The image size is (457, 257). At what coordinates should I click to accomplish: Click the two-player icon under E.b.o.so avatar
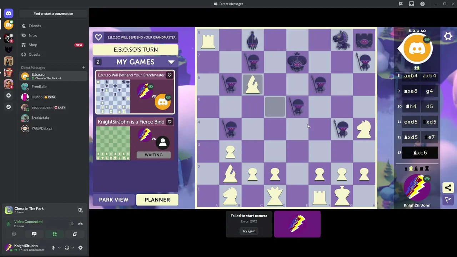(x=417, y=68)
